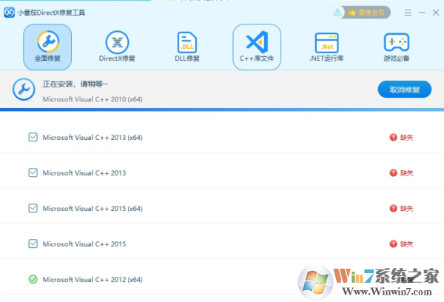Open the 全面修复 full repair tab
Screen dimensions: 444x302
pyautogui.click(x=47, y=47)
